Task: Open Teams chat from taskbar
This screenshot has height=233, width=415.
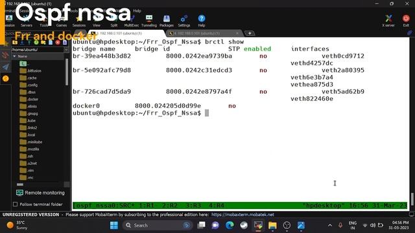Action: coord(215,225)
